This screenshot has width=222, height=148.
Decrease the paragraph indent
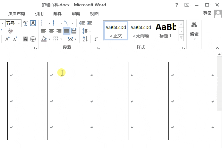(x=82, y=23)
